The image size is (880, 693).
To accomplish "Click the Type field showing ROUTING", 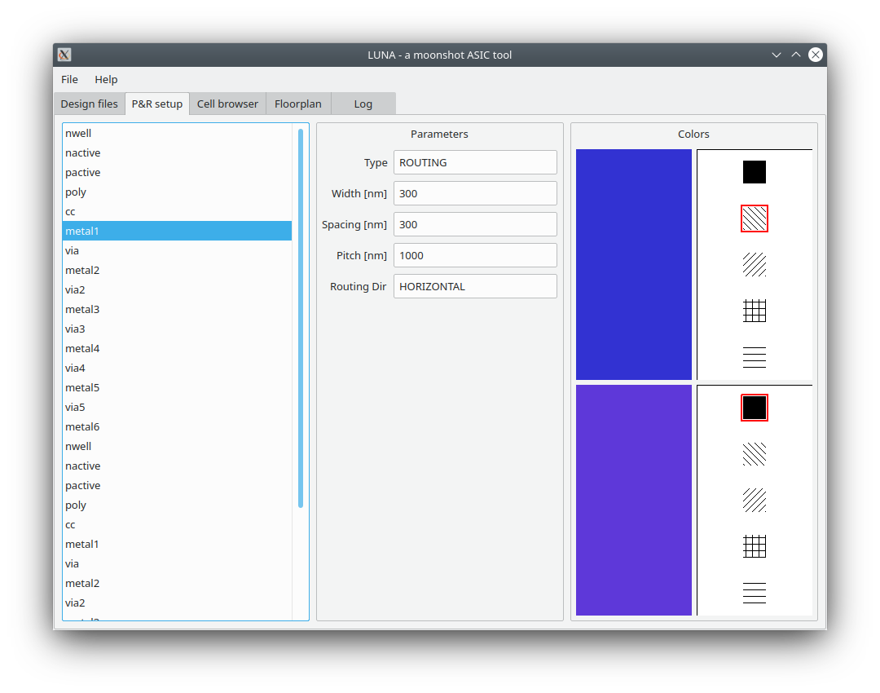I will pos(475,162).
